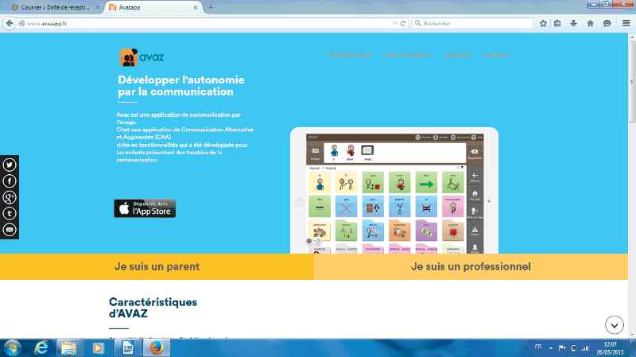636x357 pixels.
Task: Open the Firefox downloads arrow icon
Action: point(574,23)
